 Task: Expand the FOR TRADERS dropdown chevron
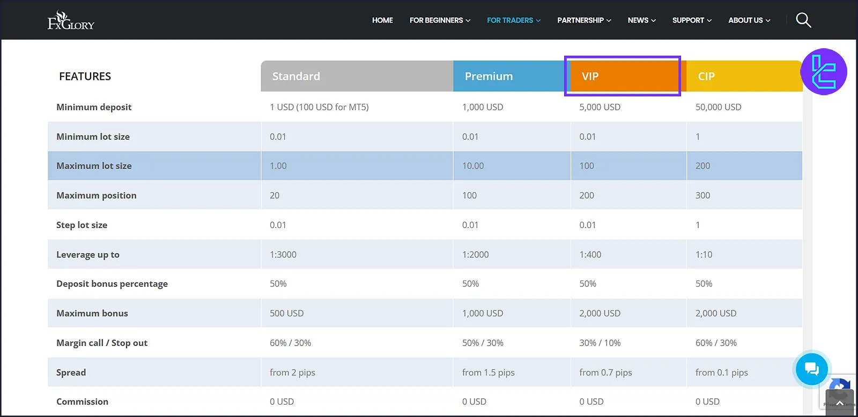click(538, 21)
